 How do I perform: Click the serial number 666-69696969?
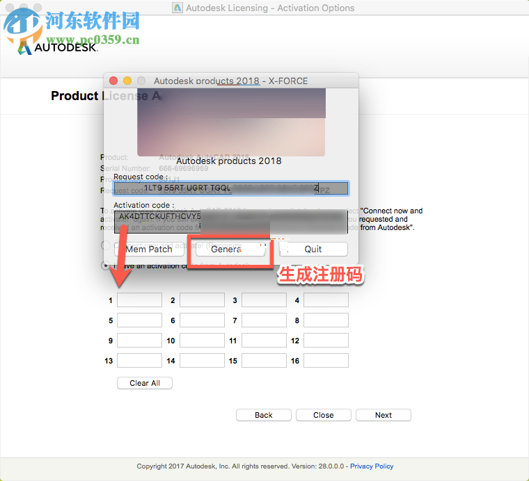184,168
